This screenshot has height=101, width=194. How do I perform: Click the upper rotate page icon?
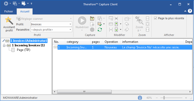click(x=127, y=24)
